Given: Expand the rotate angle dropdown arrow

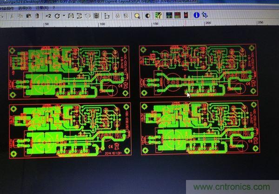Looking at the screenshot, I should (63, 15).
